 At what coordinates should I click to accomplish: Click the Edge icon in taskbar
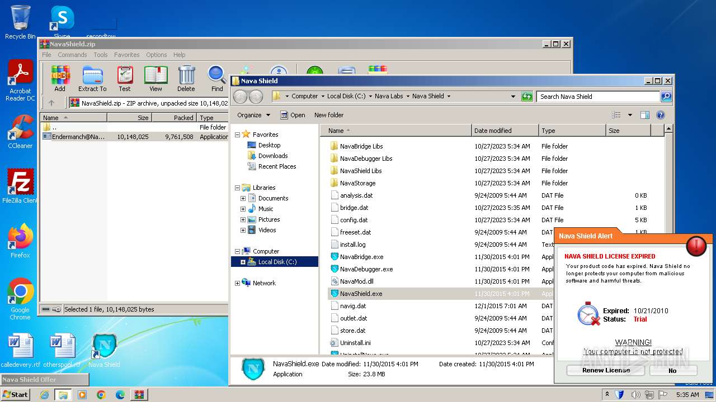120,395
